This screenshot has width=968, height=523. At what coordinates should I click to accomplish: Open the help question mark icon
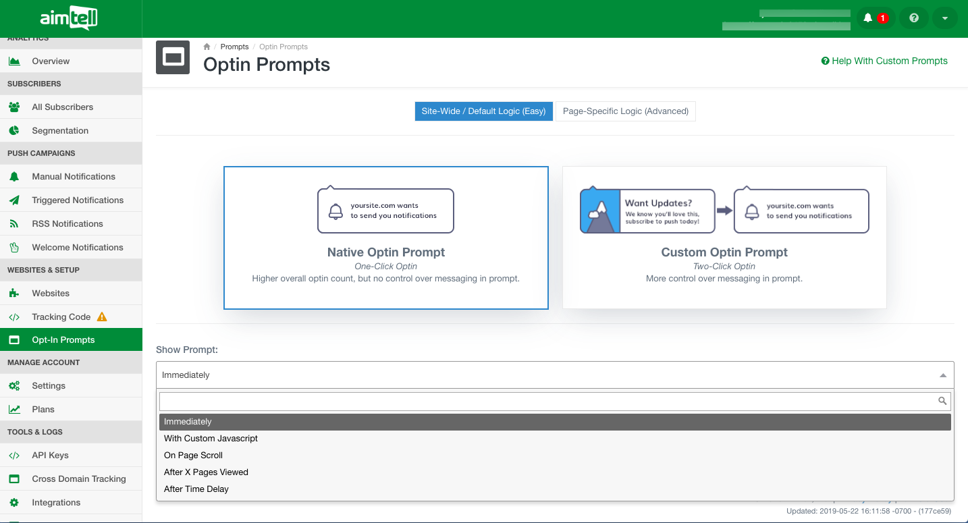(x=914, y=18)
